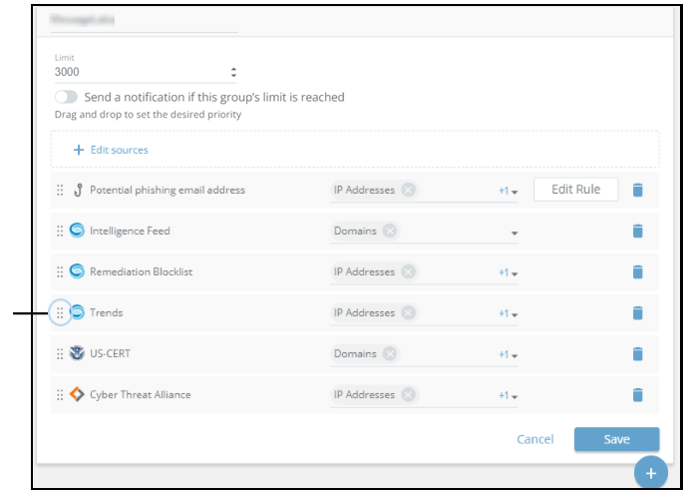Click the Edit Rule button
688x491 pixels.
(x=575, y=189)
